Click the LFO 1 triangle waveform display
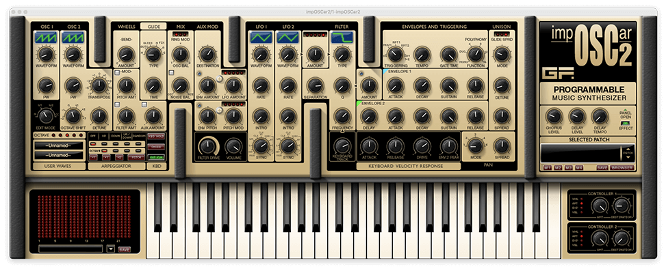666x269 pixels. [261, 38]
